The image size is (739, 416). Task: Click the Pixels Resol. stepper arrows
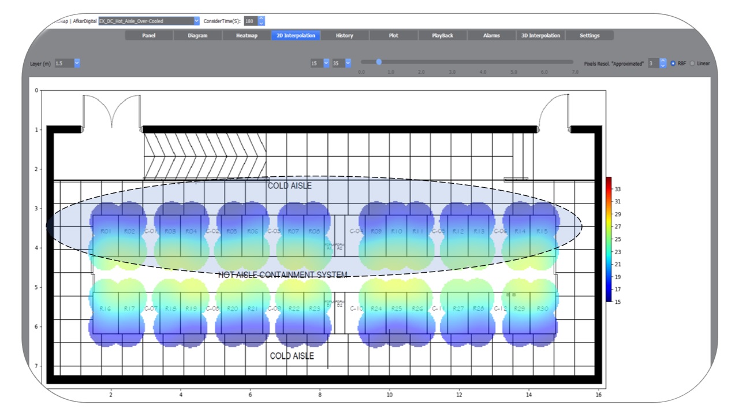(663, 63)
